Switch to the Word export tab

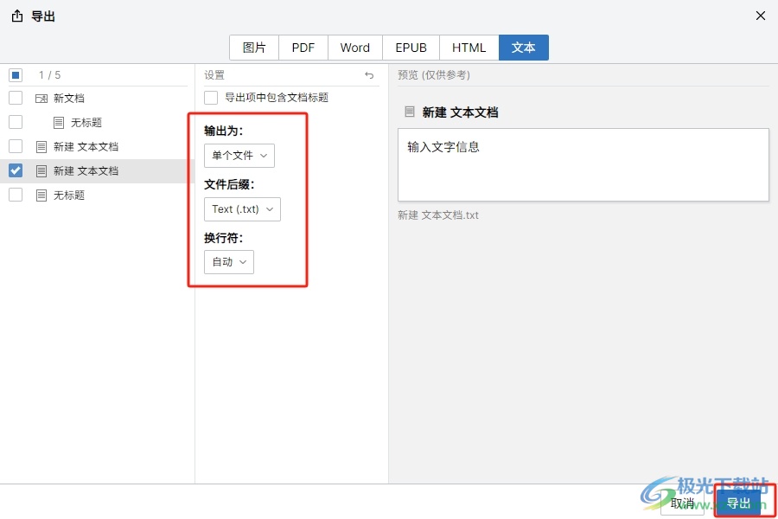pos(354,48)
